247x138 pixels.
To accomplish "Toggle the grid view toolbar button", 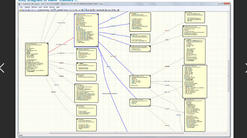I will (82, 10).
